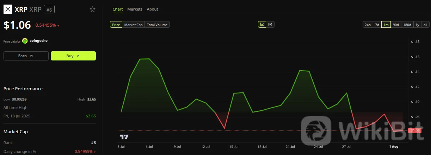Set chart range to 24h

(x=368, y=25)
